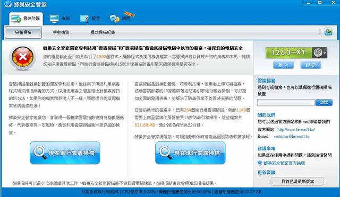Click CPU使用率 3.24% in status bar

[139, 192]
